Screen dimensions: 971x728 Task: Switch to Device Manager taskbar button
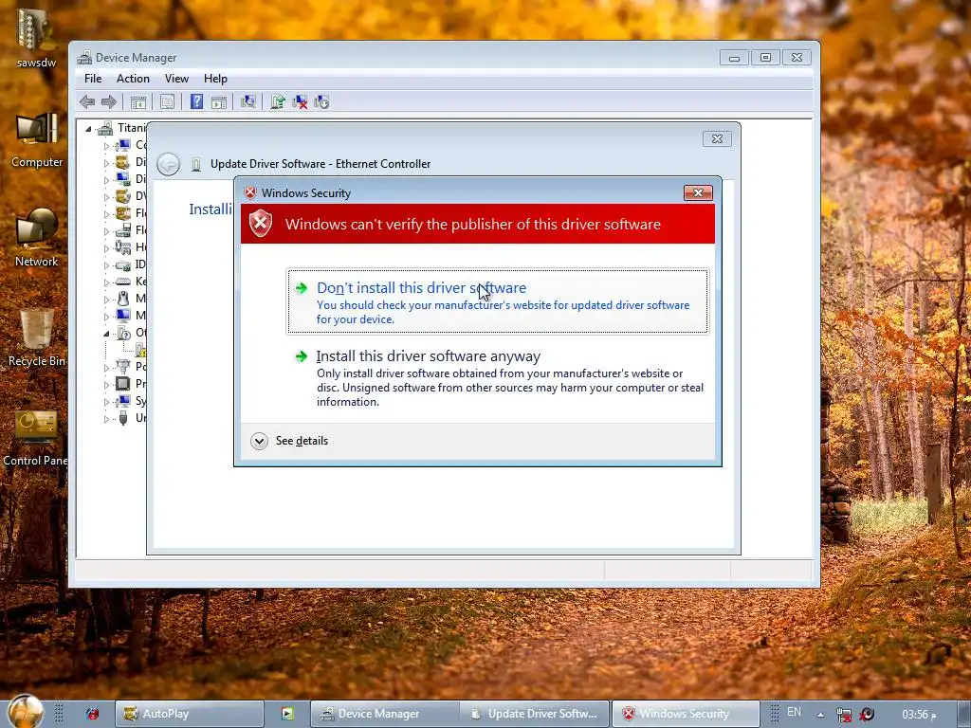(x=384, y=714)
